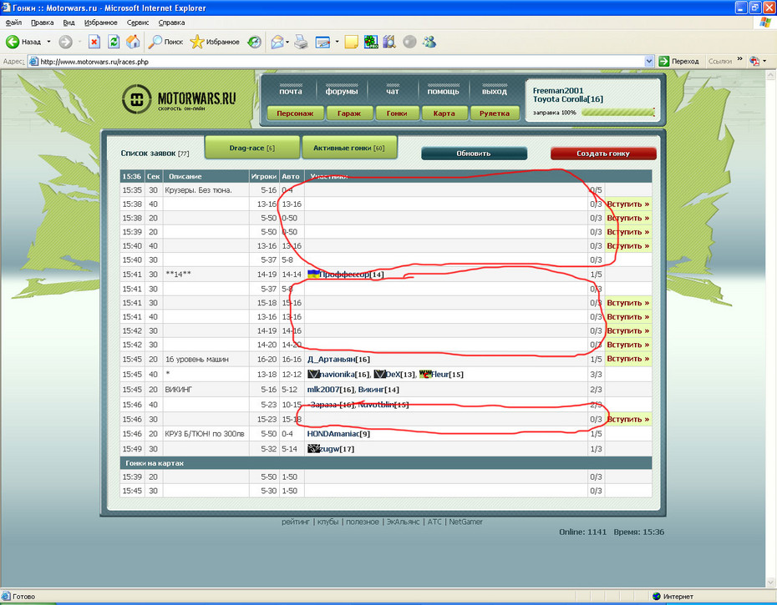Click the page scrollbar down arrow
Viewport: 777px width, 605px height.
click(771, 582)
